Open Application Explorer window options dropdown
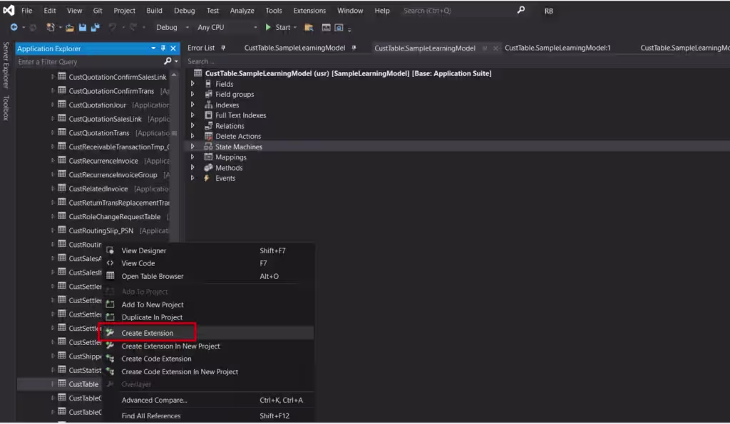Viewport: 730px width, 424px height. 153,48
